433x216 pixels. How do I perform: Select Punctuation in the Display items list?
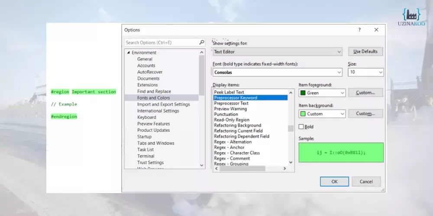coord(226,114)
